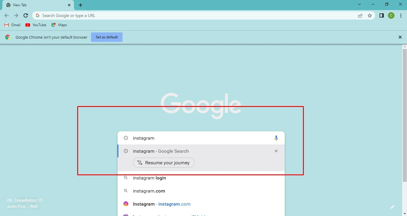This screenshot has height=216, width=407.
Task: Click Set as default button
Action: point(107,37)
